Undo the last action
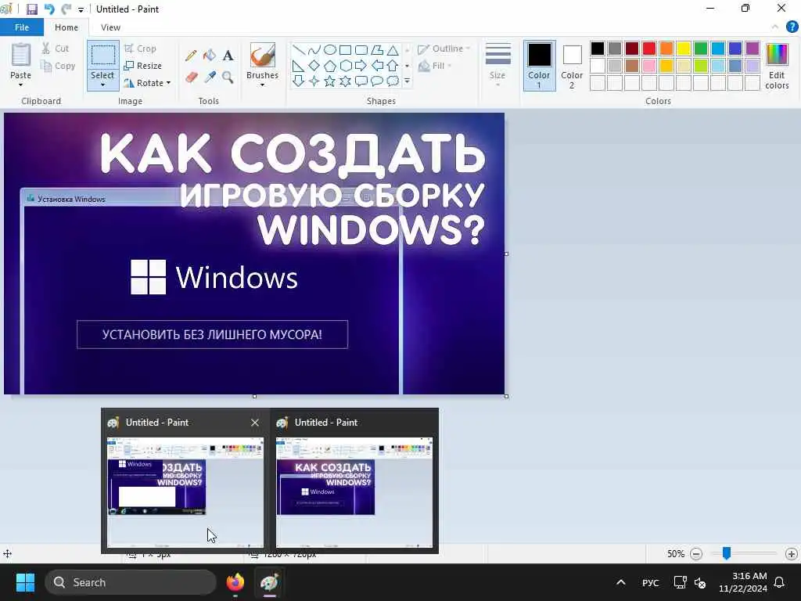Viewport: 801px width, 601px height. pos(49,9)
